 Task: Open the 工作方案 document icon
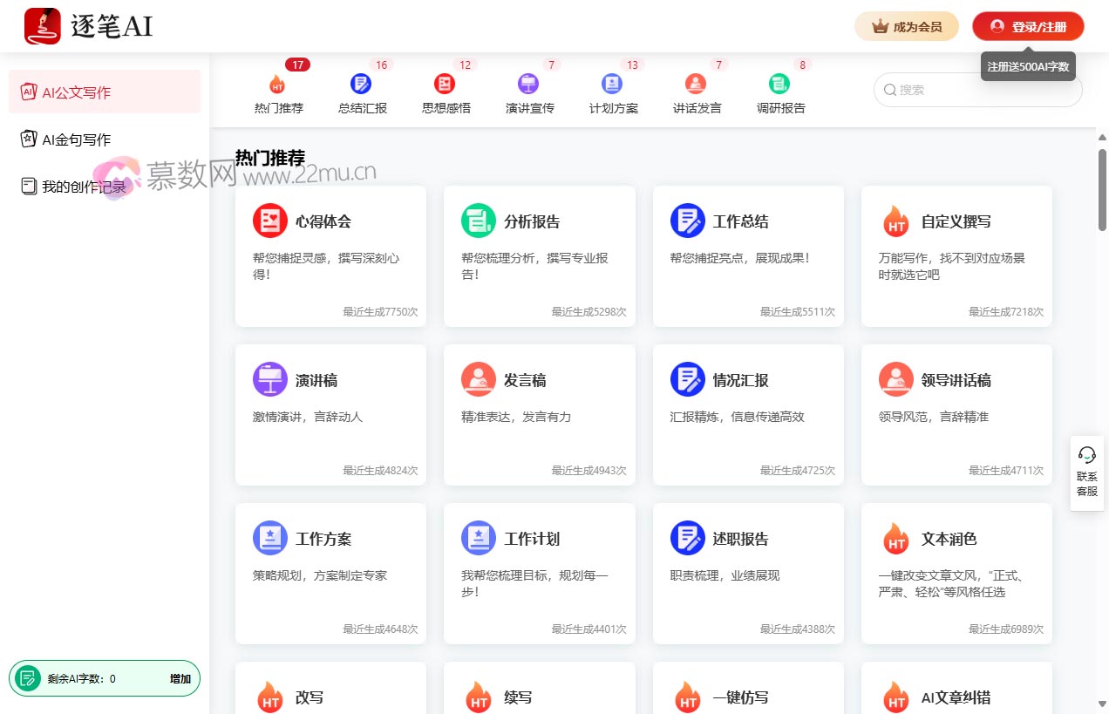coord(269,538)
